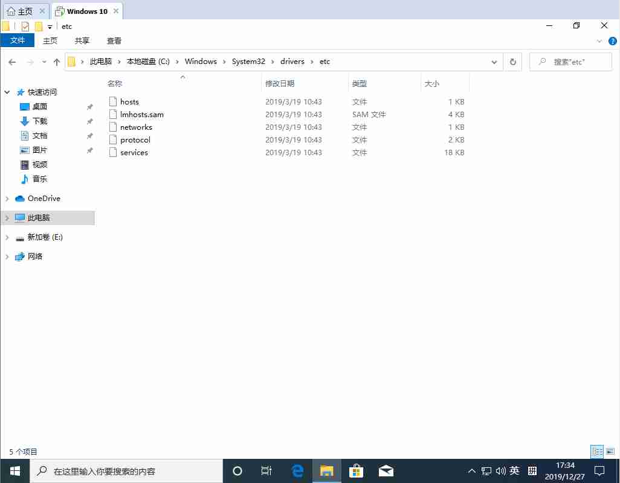The height and width of the screenshot is (483, 620).
Task: Click the Back navigation arrow
Action: pos(12,61)
